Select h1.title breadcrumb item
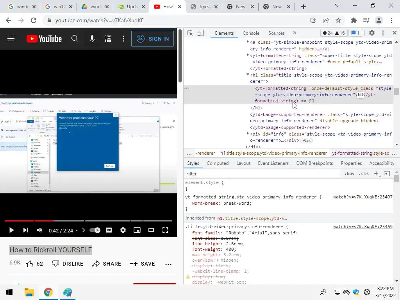Image resolution: width=400 pixels, height=300 pixels. click(273, 153)
